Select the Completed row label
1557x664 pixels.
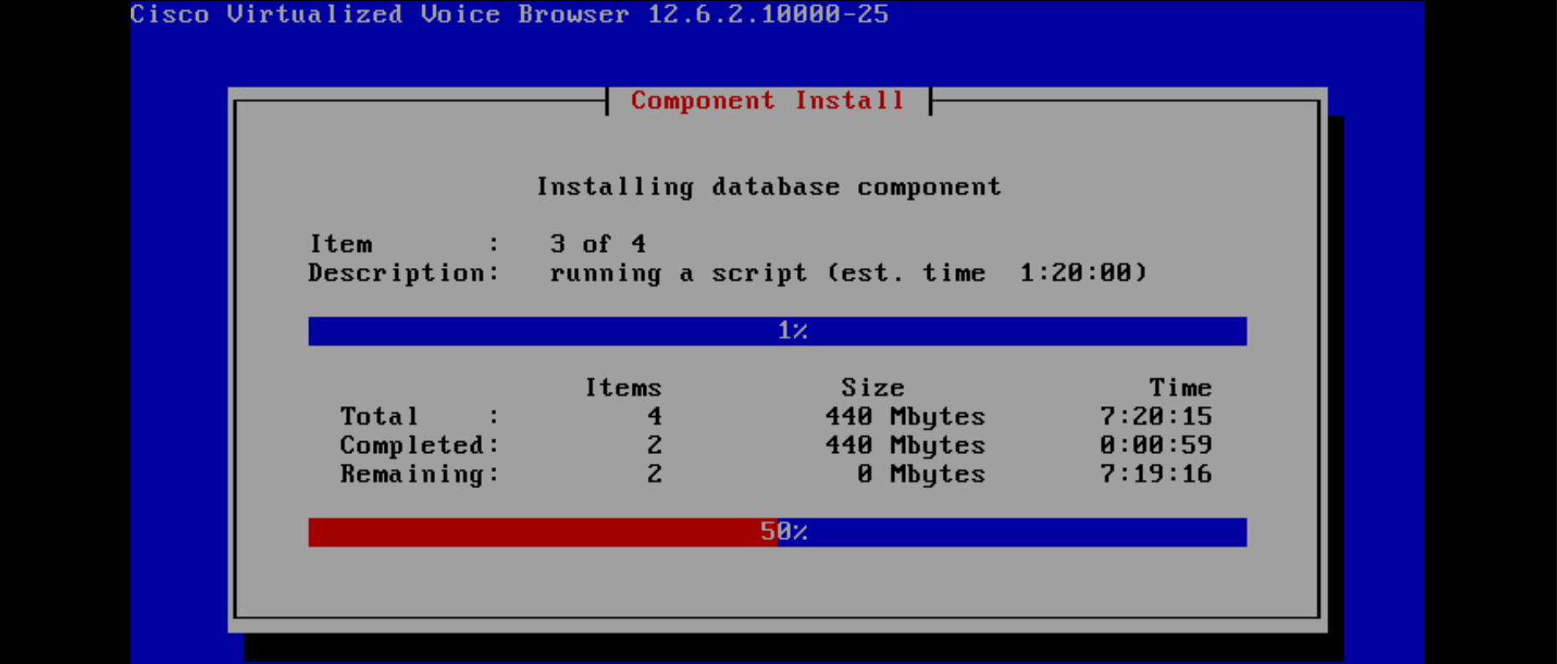[x=413, y=445]
